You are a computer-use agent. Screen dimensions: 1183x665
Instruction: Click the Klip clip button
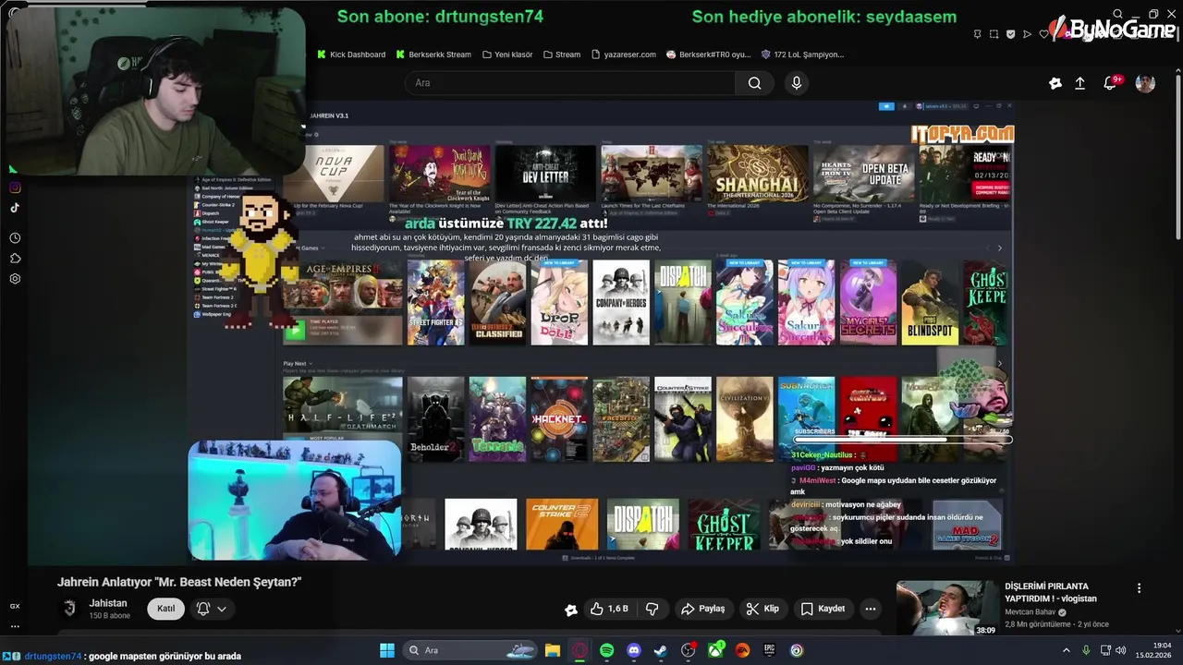point(762,609)
